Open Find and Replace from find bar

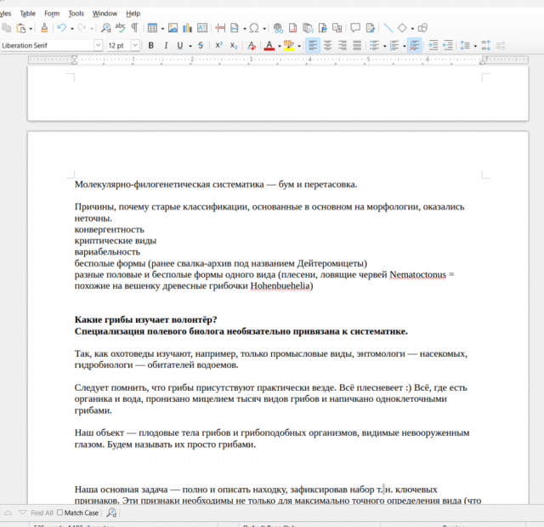(111, 513)
